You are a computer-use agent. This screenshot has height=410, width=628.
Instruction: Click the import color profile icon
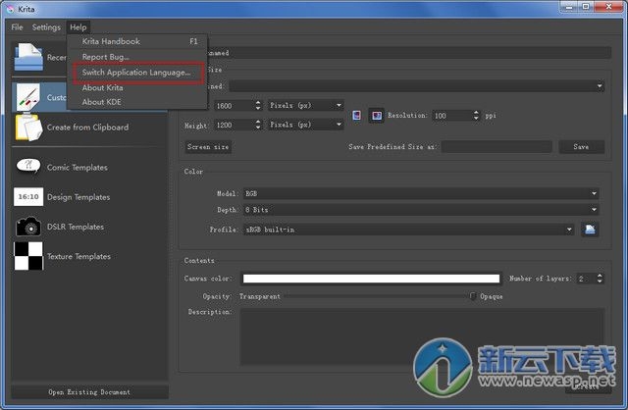click(591, 229)
